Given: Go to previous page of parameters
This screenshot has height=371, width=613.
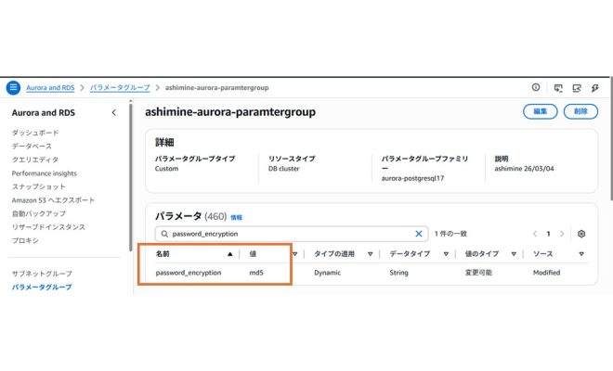Looking at the screenshot, I should point(535,234).
